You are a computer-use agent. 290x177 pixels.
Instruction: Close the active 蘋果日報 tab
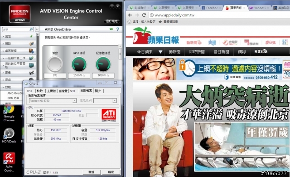tap(245, 8)
